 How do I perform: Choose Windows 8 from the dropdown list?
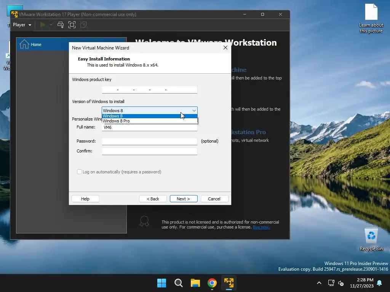[x=149, y=116]
